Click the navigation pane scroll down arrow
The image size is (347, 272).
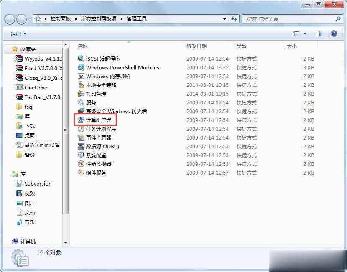[x=66, y=243]
